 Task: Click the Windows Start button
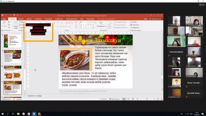2,114
